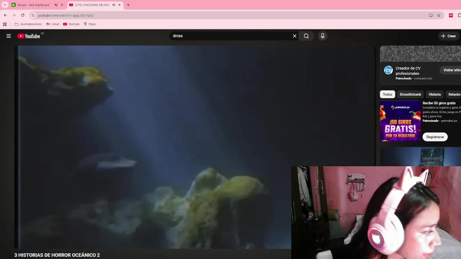Open the video title 3 HISTORIAS DE HORROR OCEÁNICO 2

57,255
